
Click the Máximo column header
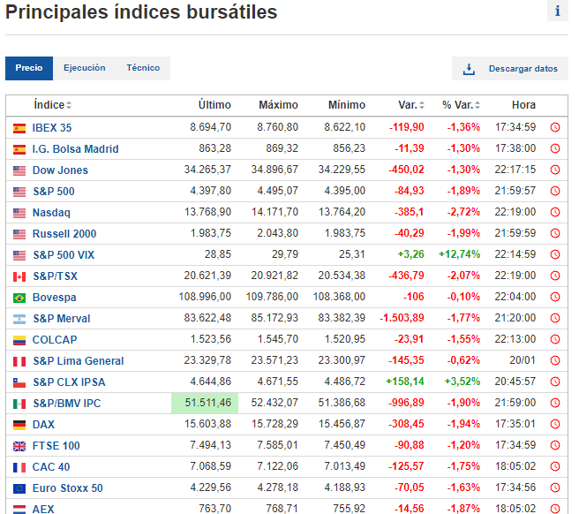click(278, 105)
